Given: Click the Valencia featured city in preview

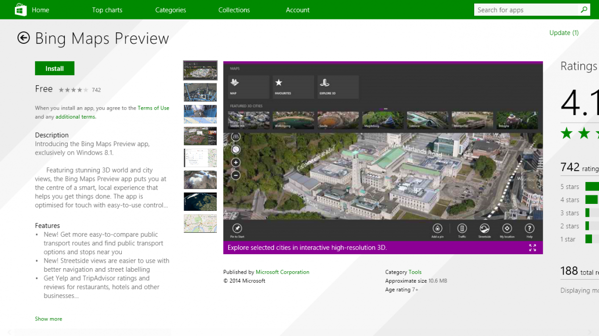Looking at the screenshot, I should click(428, 120).
